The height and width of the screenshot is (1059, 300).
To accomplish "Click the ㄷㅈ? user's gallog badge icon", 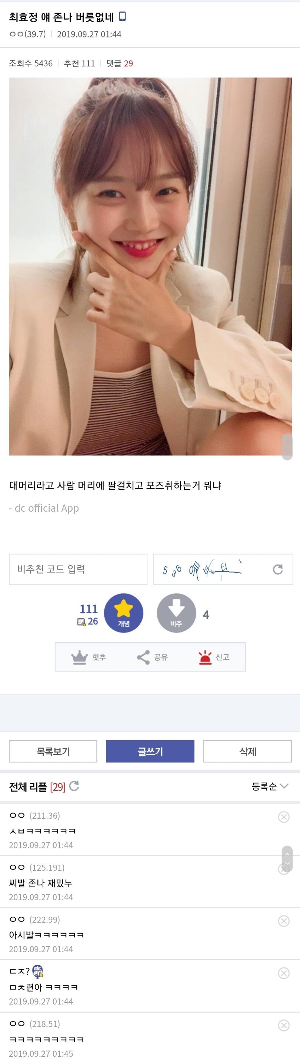I will (38, 971).
